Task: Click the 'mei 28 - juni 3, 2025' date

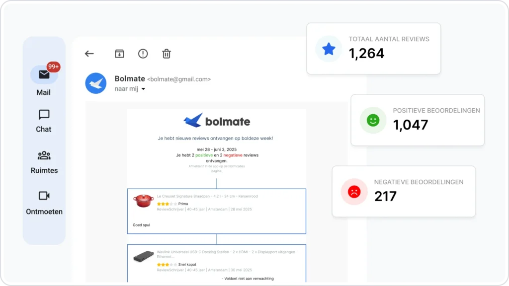Action: (x=217, y=149)
